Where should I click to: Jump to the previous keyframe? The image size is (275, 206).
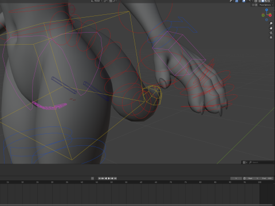(103, 179)
